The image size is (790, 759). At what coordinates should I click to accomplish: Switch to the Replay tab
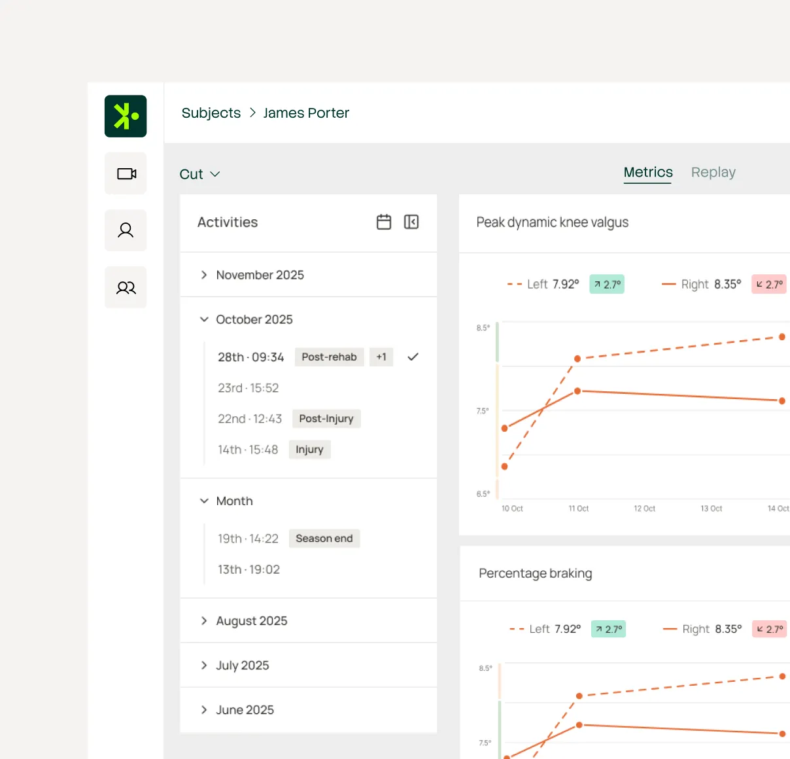[713, 172]
